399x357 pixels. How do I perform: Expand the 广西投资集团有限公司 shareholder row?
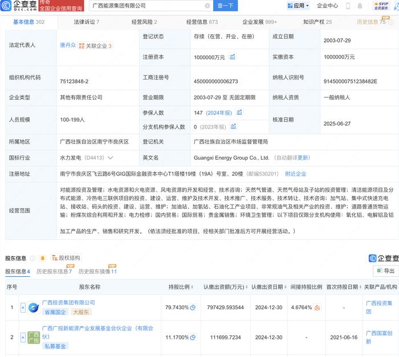tap(23, 308)
